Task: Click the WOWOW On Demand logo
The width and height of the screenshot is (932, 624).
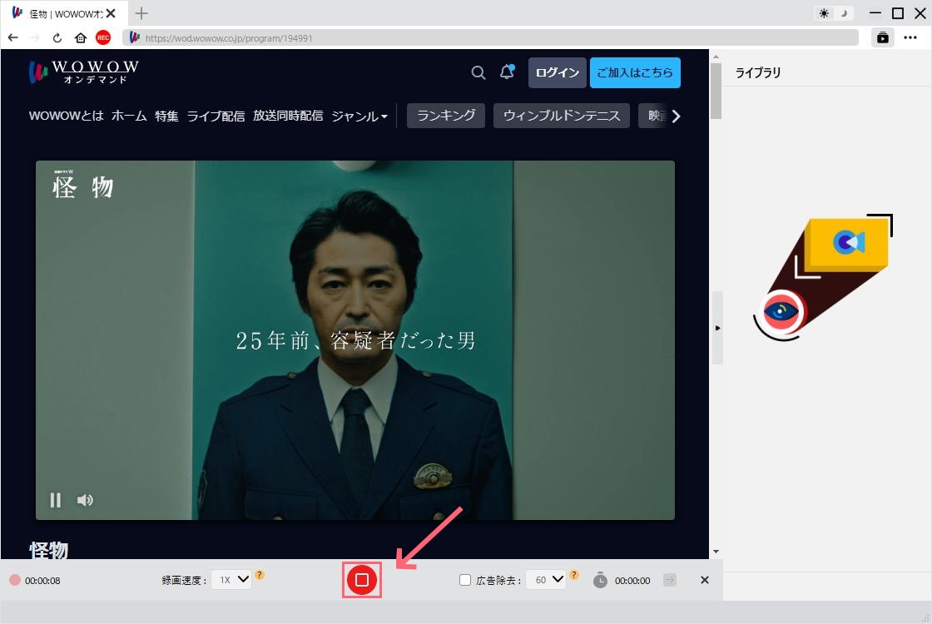Action: pyautogui.click(x=84, y=72)
